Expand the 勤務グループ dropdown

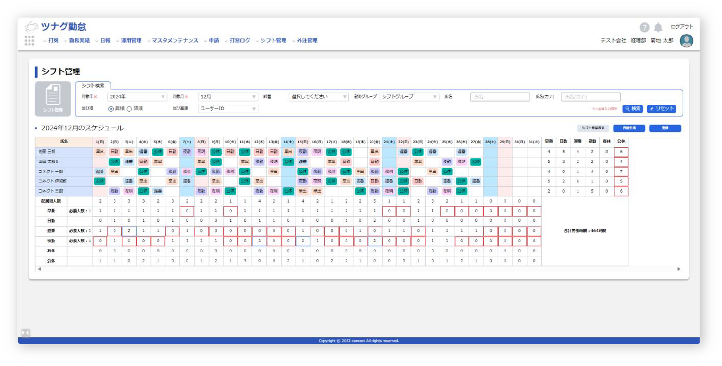(409, 97)
